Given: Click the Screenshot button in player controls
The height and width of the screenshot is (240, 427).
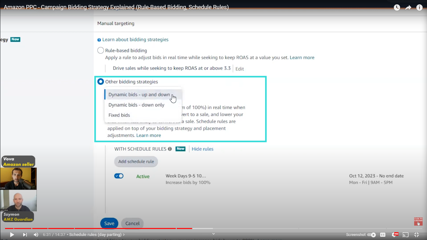Looking at the screenshot, I should [356, 235].
